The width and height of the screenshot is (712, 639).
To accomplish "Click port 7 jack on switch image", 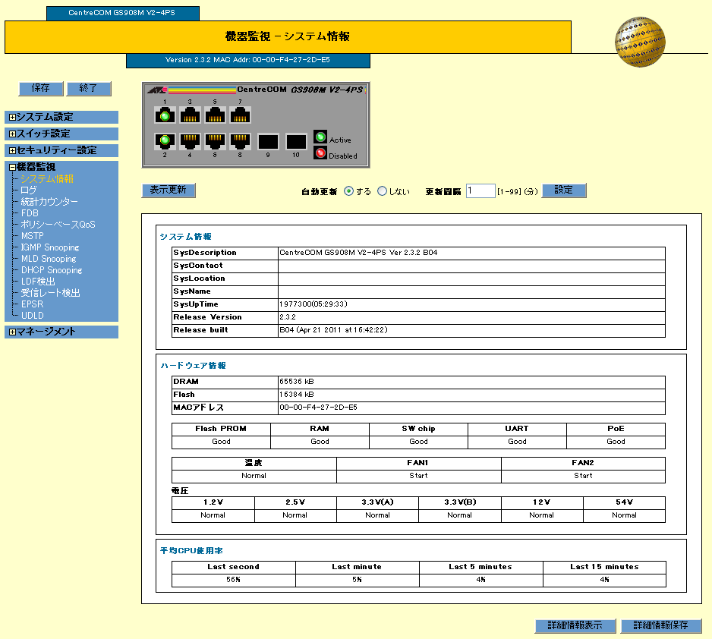I will (x=240, y=115).
